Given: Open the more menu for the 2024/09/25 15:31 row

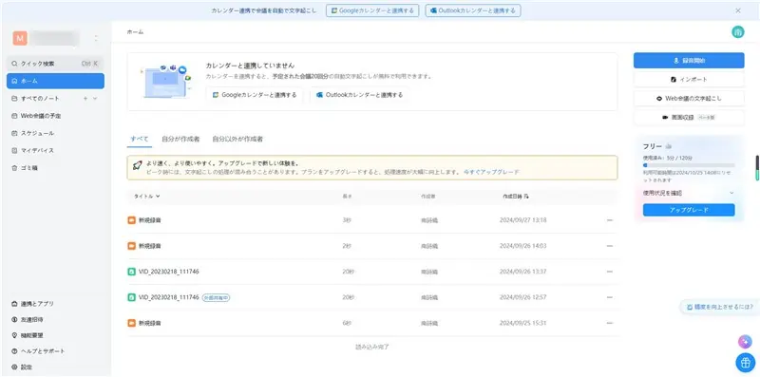Looking at the screenshot, I should click(610, 323).
